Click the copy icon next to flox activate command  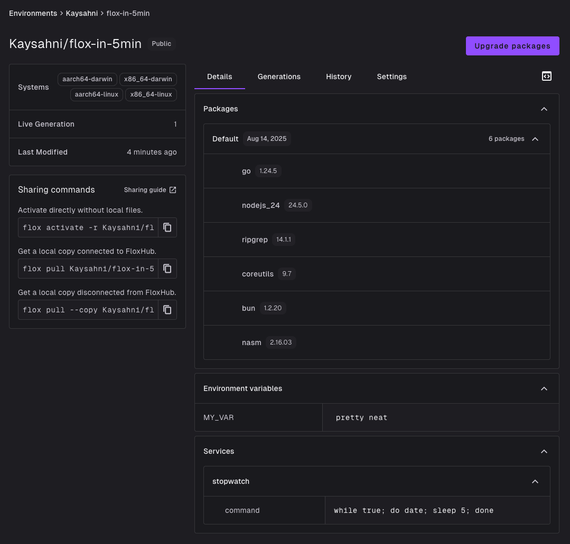click(167, 227)
